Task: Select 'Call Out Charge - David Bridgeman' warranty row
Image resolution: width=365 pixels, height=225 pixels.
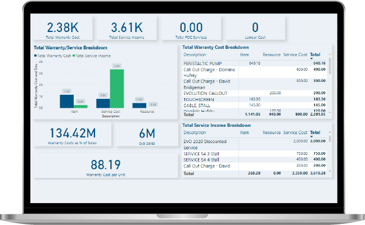Action: [x=255, y=84]
